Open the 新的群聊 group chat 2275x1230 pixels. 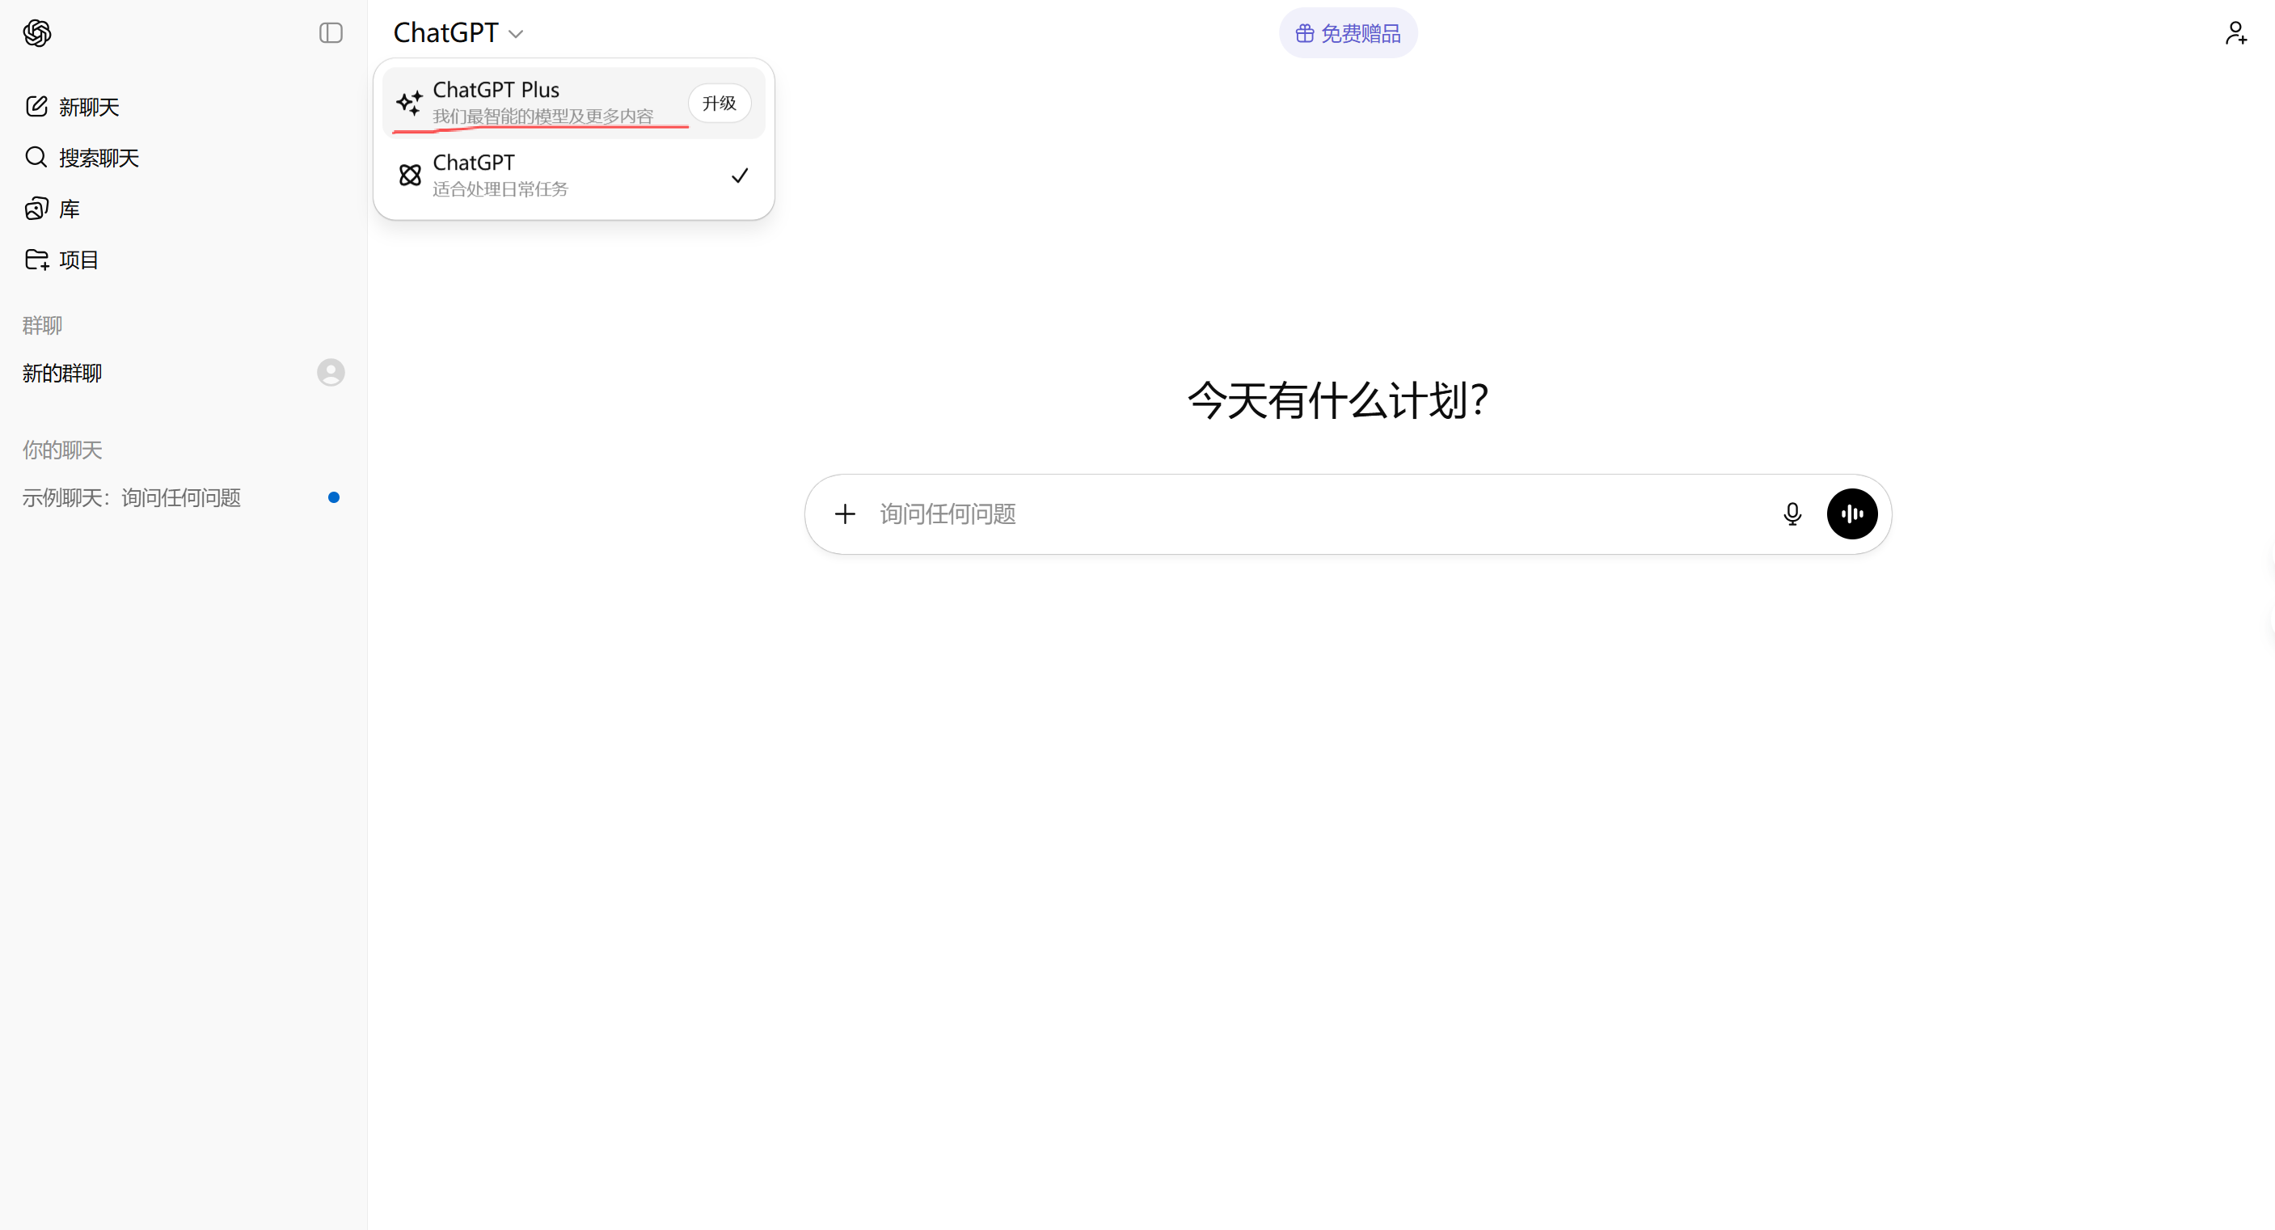(63, 373)
